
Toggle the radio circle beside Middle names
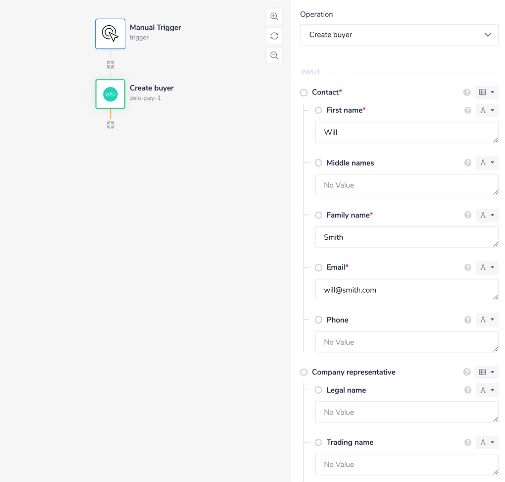pyautogui.click(x=319, y=163)
